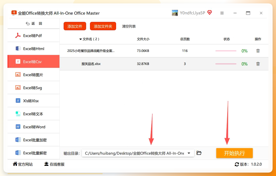Click the 添加文件夹 button

click(103, 26)
